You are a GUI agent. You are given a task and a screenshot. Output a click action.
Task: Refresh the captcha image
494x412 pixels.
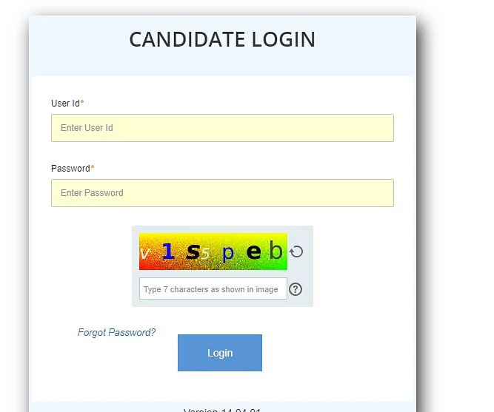pyautogui.click(x=296, y=251)
